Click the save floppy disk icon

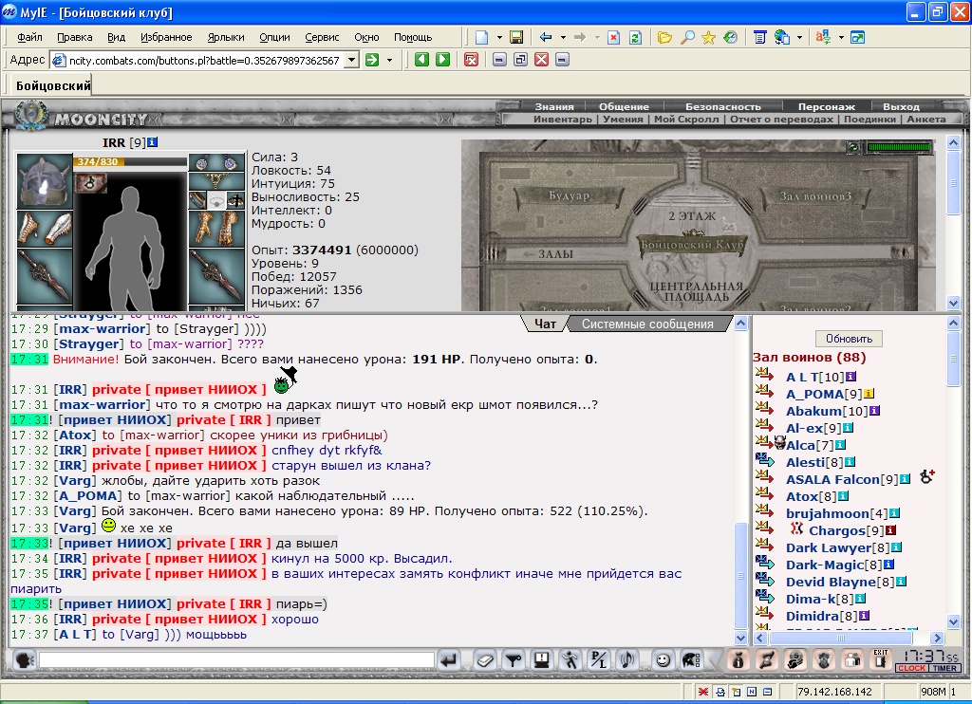(515, 37)
